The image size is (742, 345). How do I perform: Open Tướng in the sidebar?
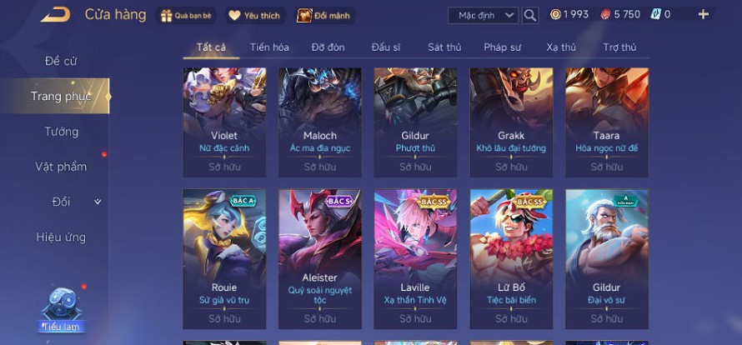point(62,132)
